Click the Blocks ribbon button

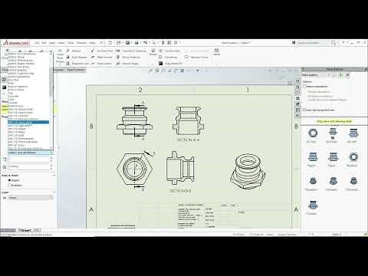coord(153,52)
